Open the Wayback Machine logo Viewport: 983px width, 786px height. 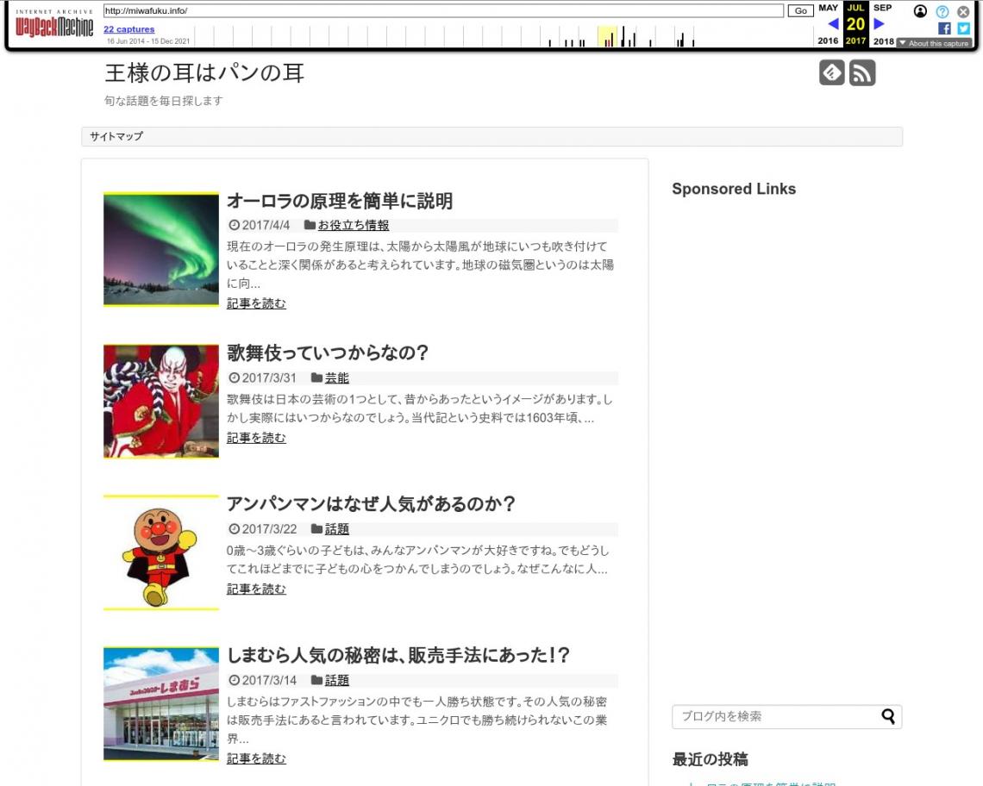click(54, 24)
